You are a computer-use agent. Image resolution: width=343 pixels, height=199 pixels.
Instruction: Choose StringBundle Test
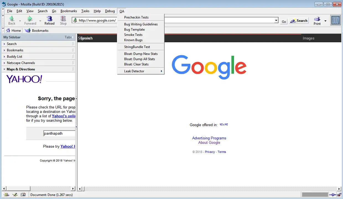[x=141, y=47]
